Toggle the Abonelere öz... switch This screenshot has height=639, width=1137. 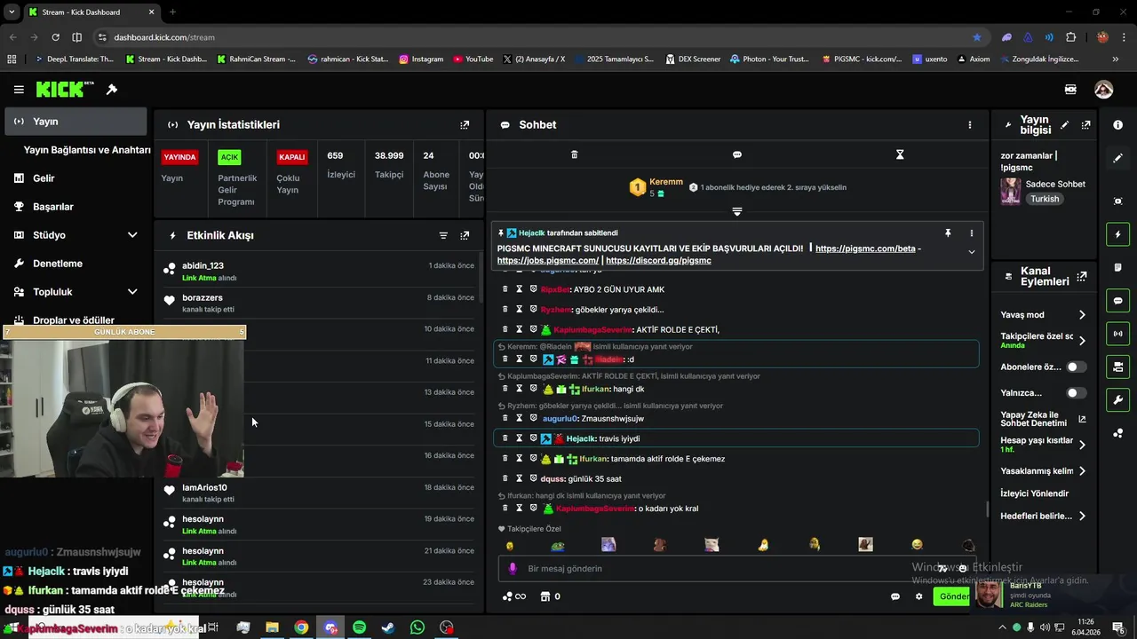point(1076,367)
